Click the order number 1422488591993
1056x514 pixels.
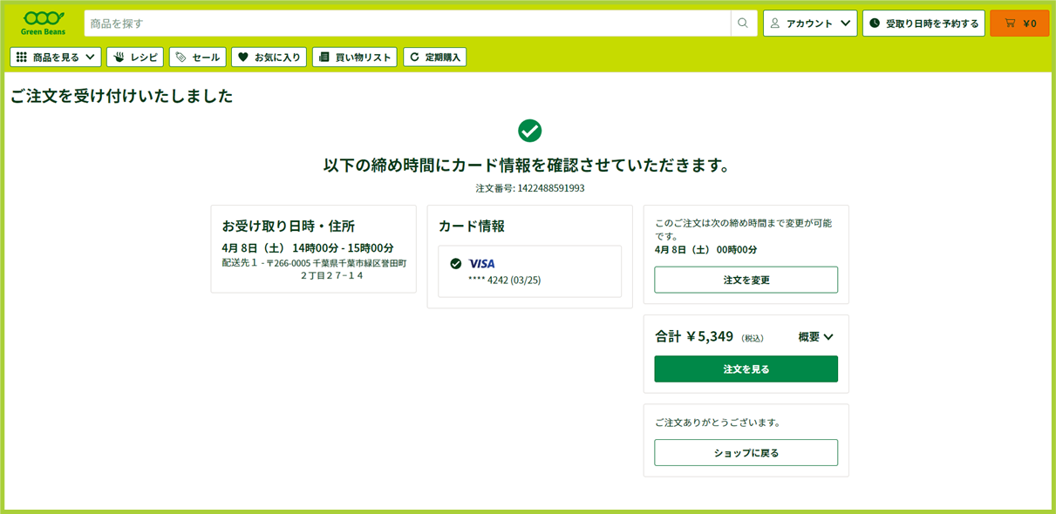[551, 188]
